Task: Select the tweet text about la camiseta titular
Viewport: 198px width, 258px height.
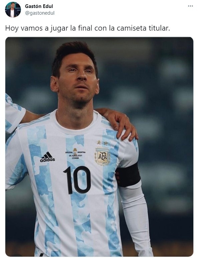Action: pos(87,28)
